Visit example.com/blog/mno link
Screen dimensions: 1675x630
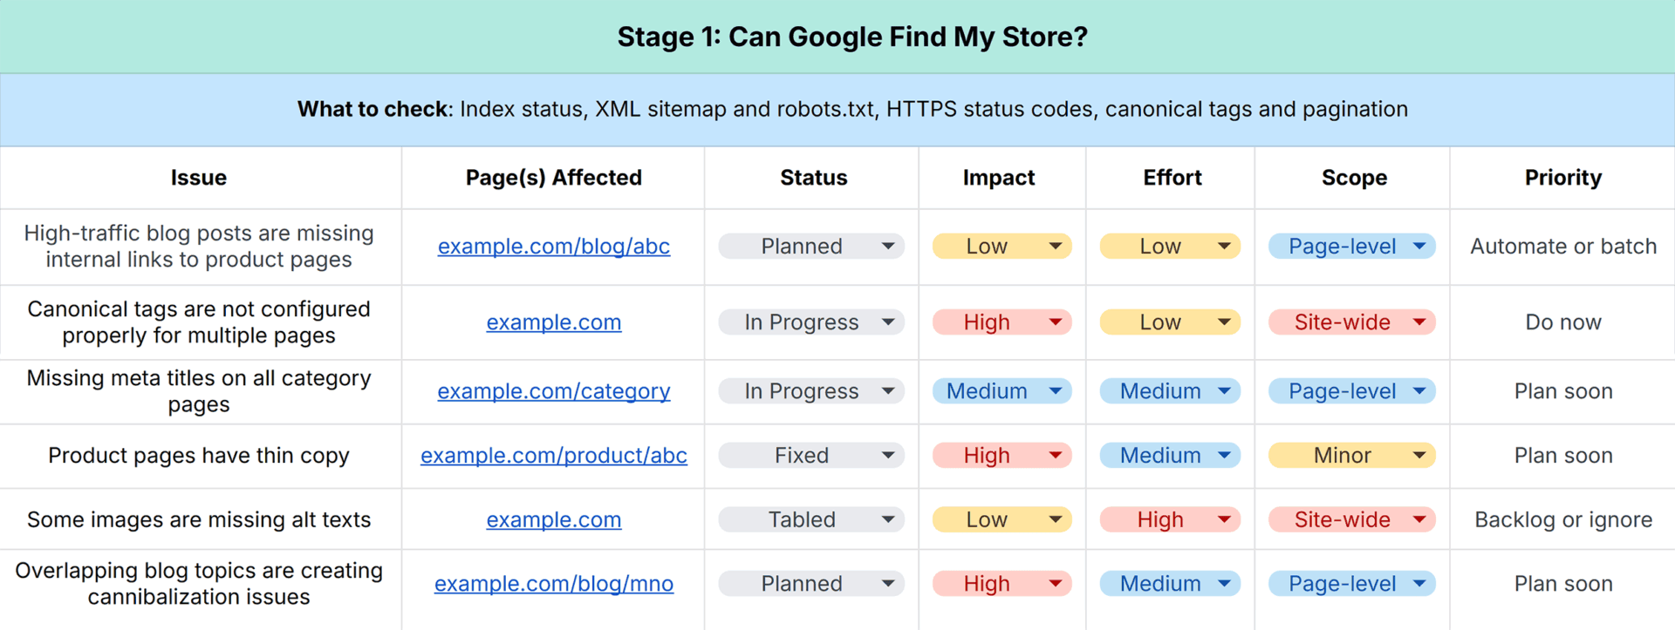click(554, 584)
